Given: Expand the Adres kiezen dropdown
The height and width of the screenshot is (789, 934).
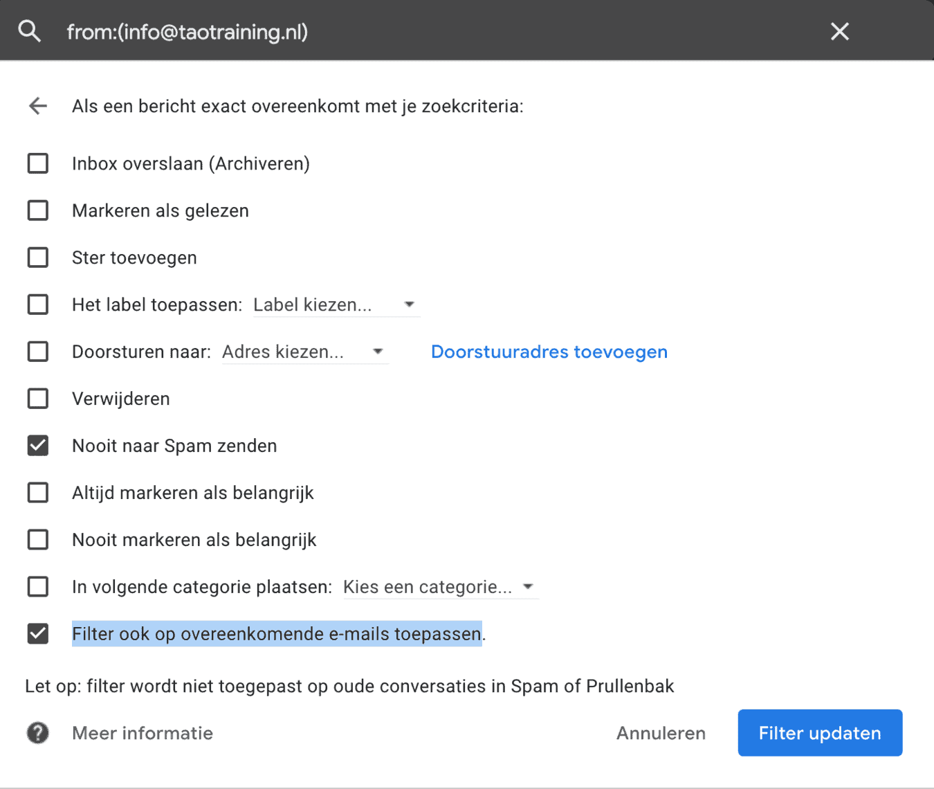Looking at the screenshot, I should [x=304, y=352].
